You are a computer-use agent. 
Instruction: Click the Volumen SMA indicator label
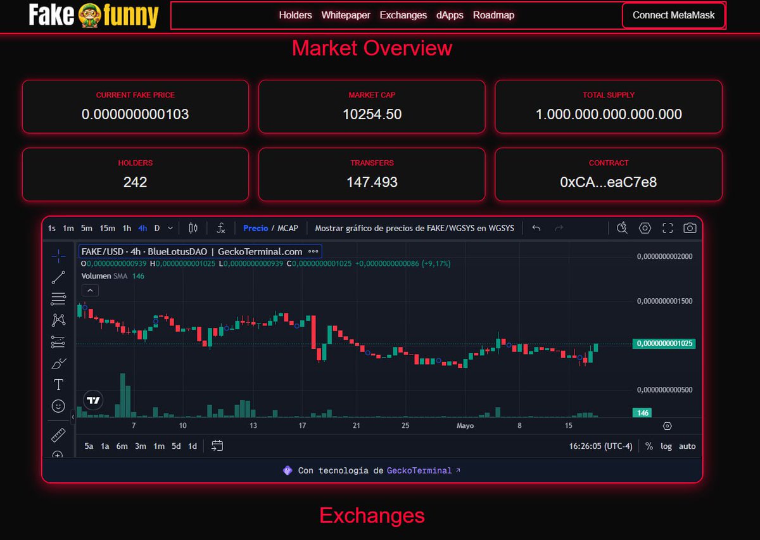point(105,276)
